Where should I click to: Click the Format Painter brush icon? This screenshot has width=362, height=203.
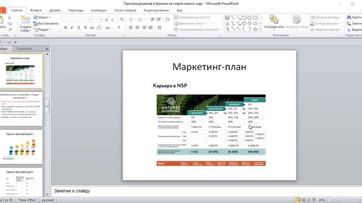(10, 29)
